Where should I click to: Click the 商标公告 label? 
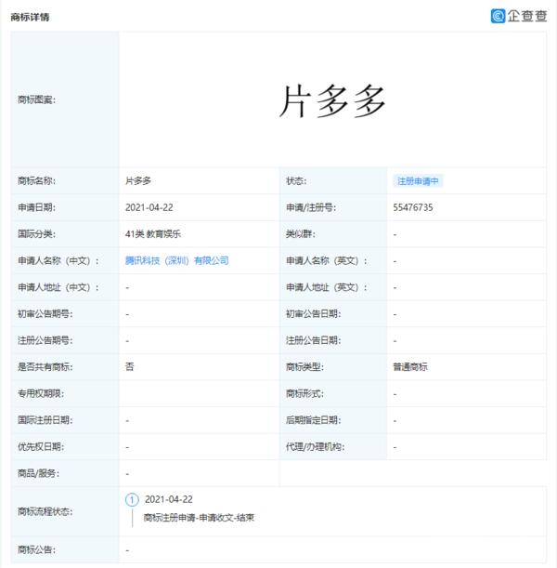click(x=36, y=550)
